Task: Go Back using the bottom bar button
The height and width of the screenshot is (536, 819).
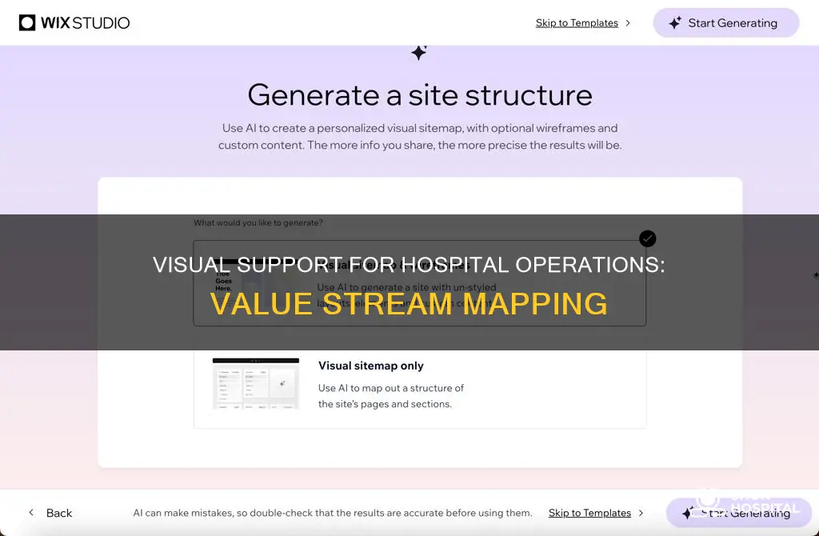Action: (50, 513)
